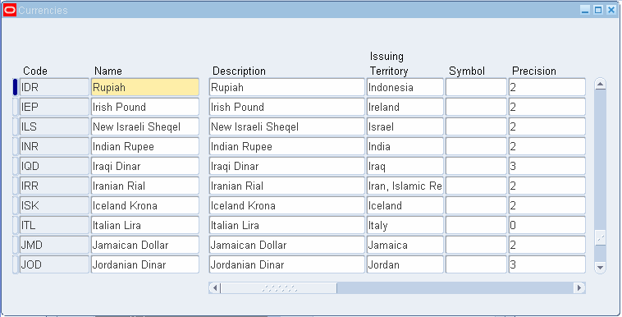Select the record indicator for the IDR row

15,87
